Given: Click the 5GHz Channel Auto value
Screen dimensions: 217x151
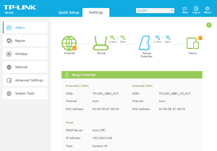Looking at the screenshot, I should click(x=162, y=101).
